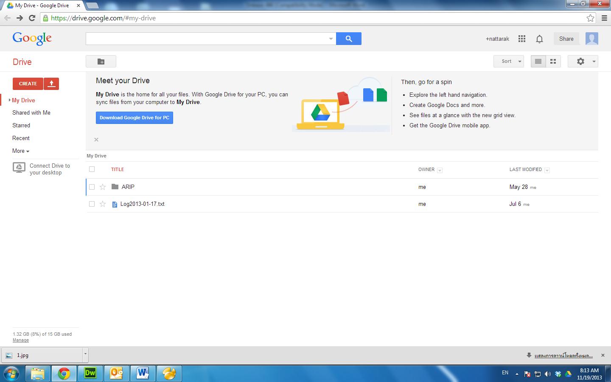
Task: Click the Manage storage link
Action: tap(21, 340)
